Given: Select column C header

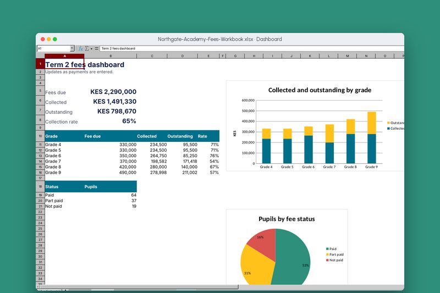Looking at the screenshot, I should pyautogui.click(x=152, y=56).
